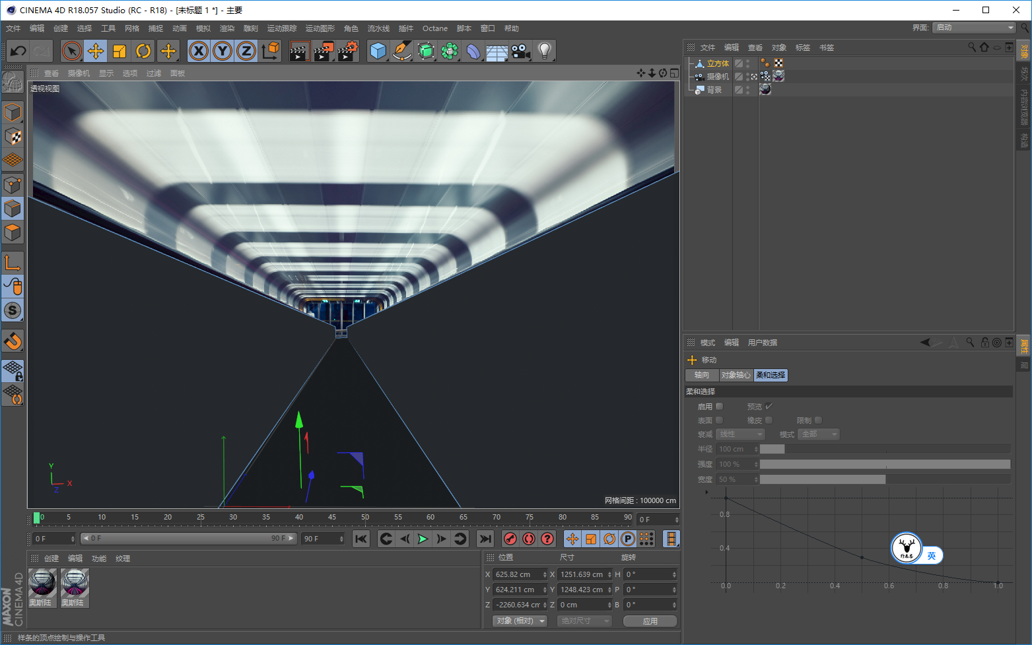Open the 渲染 menu in the menu bar
The width and height of the screenshot is (1032, 645).
point(226,28)
